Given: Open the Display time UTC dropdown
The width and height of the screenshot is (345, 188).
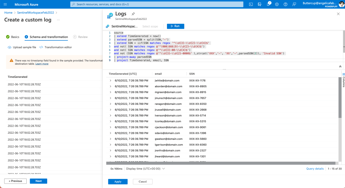Looking at the screenshot, I should [145, 169].
